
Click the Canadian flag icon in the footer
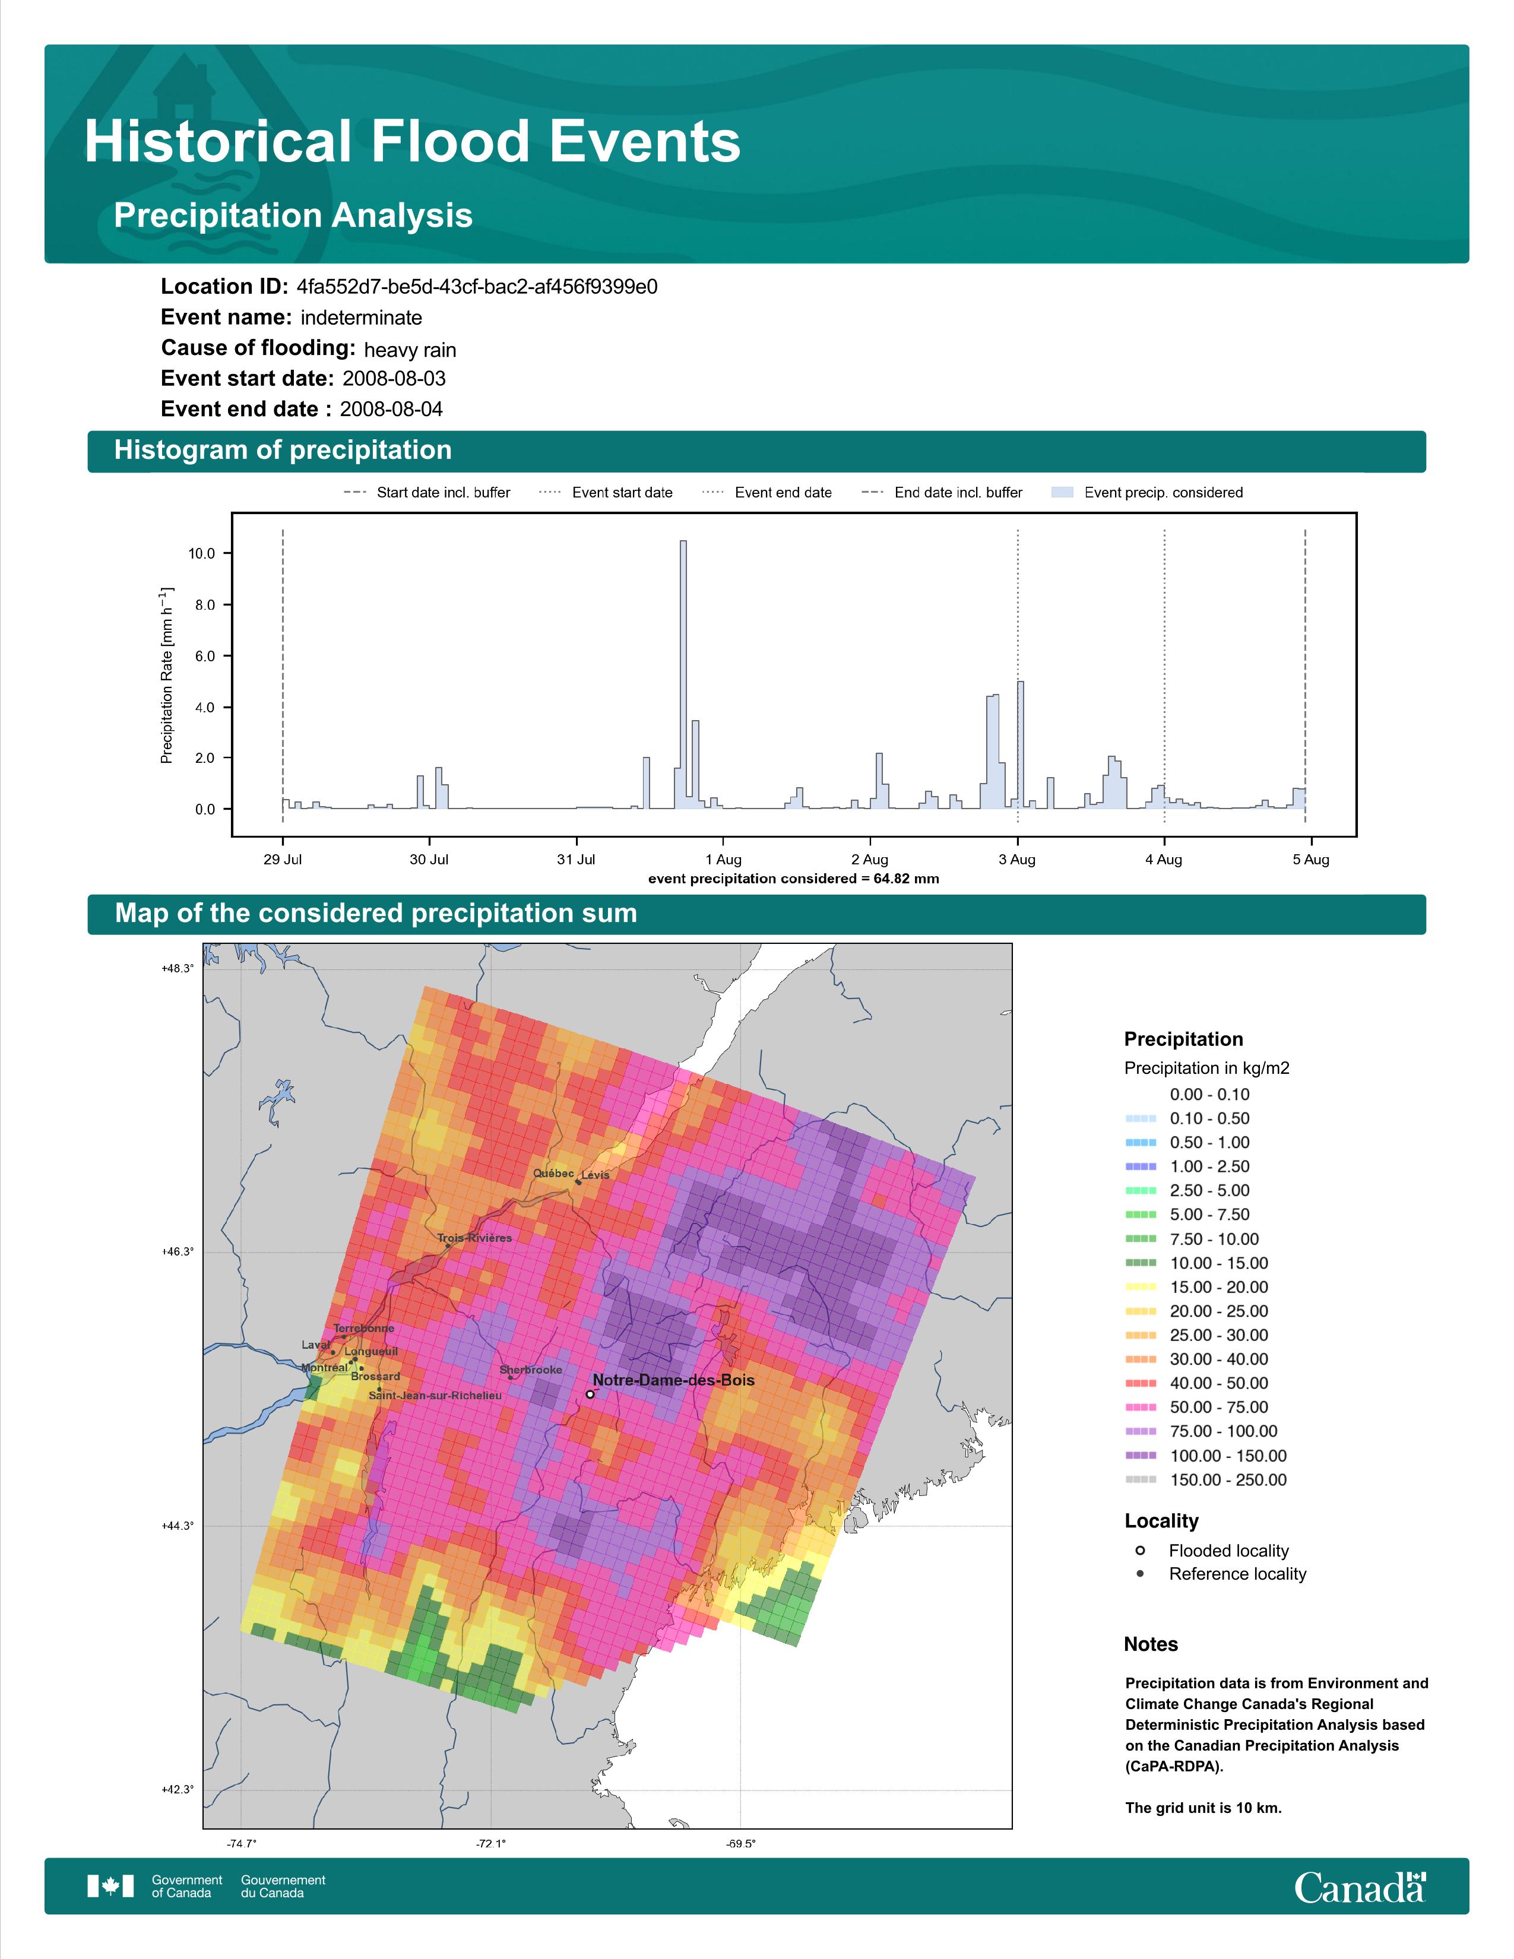[x=110, y=1887]
